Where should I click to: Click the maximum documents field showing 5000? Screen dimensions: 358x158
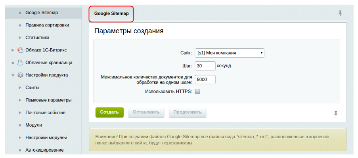205,79
